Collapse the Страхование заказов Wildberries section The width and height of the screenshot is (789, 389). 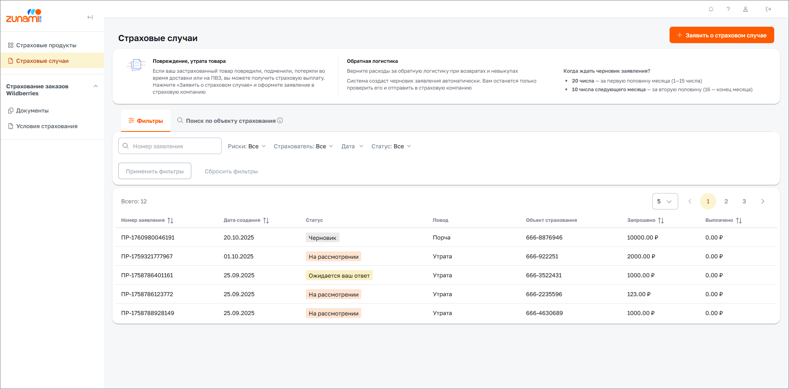tap(96, 86)
